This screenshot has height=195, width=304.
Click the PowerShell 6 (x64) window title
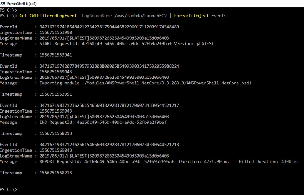(21, 3)
